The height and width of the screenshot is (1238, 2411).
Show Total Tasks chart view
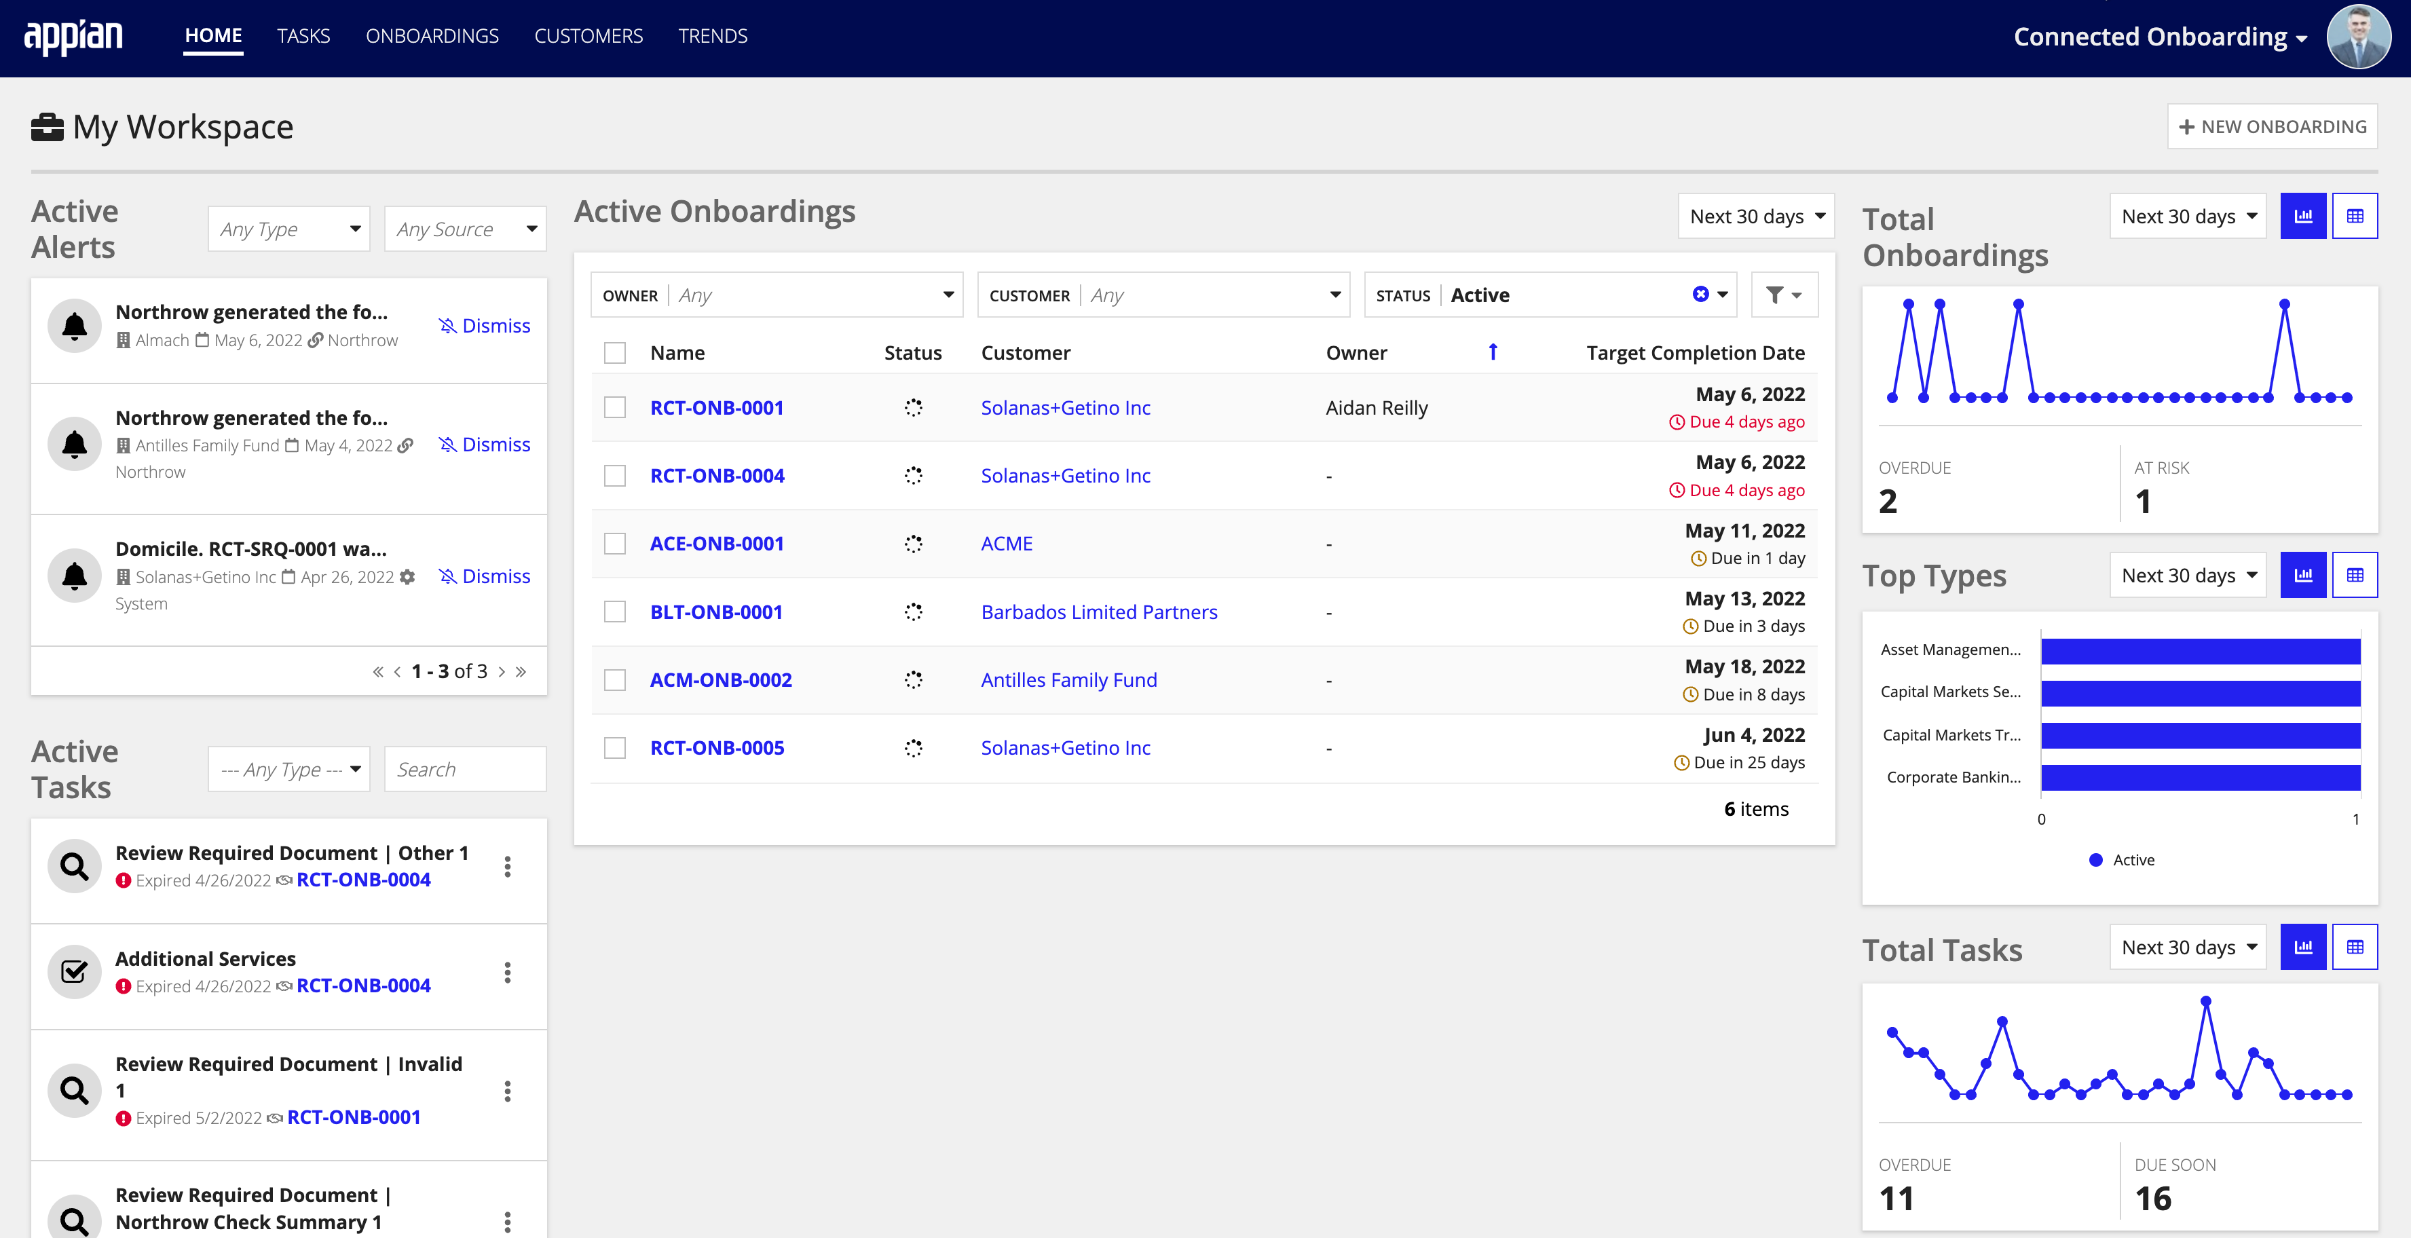(2303, 947)
